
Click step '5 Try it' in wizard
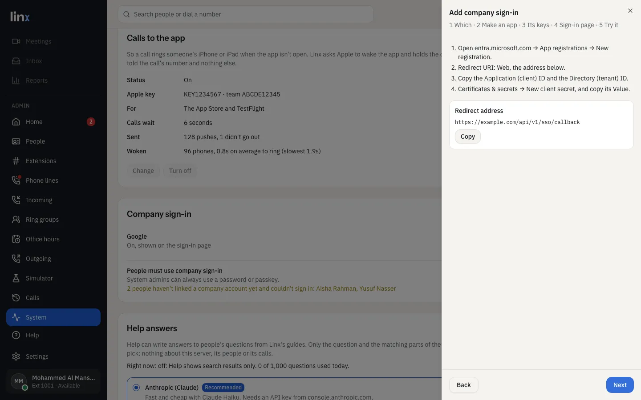(609, 25)
